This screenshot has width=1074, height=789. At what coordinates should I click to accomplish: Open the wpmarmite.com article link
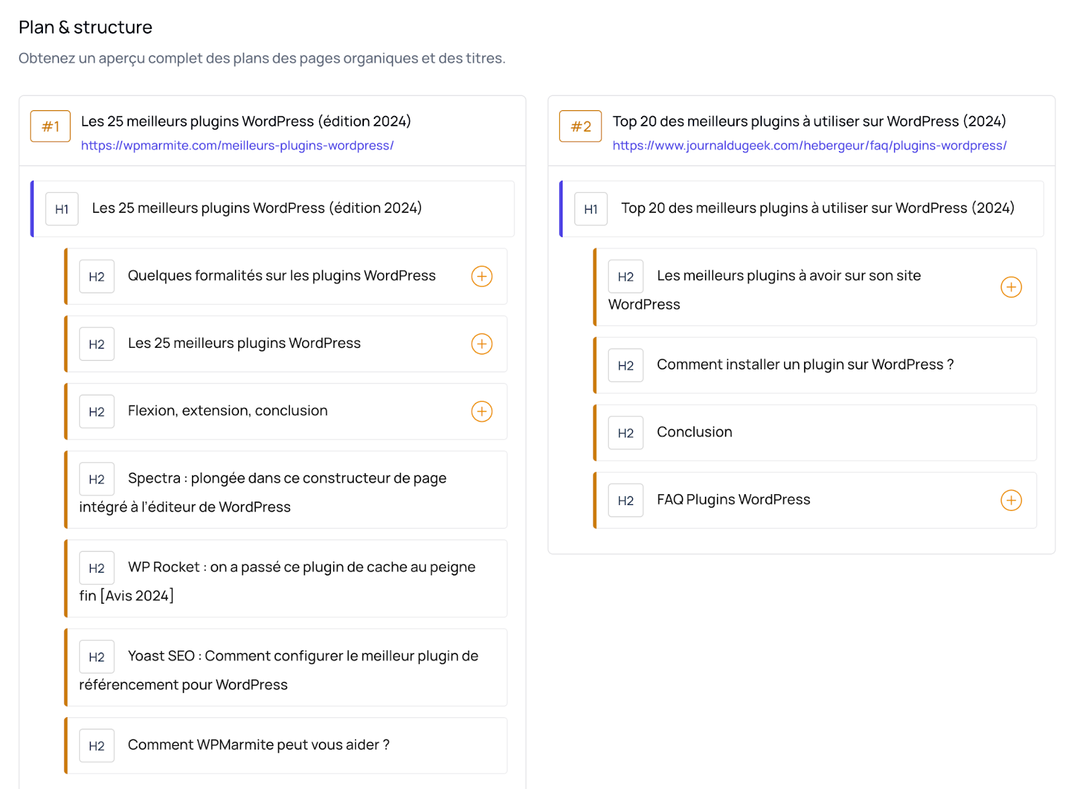pos(238,146)
